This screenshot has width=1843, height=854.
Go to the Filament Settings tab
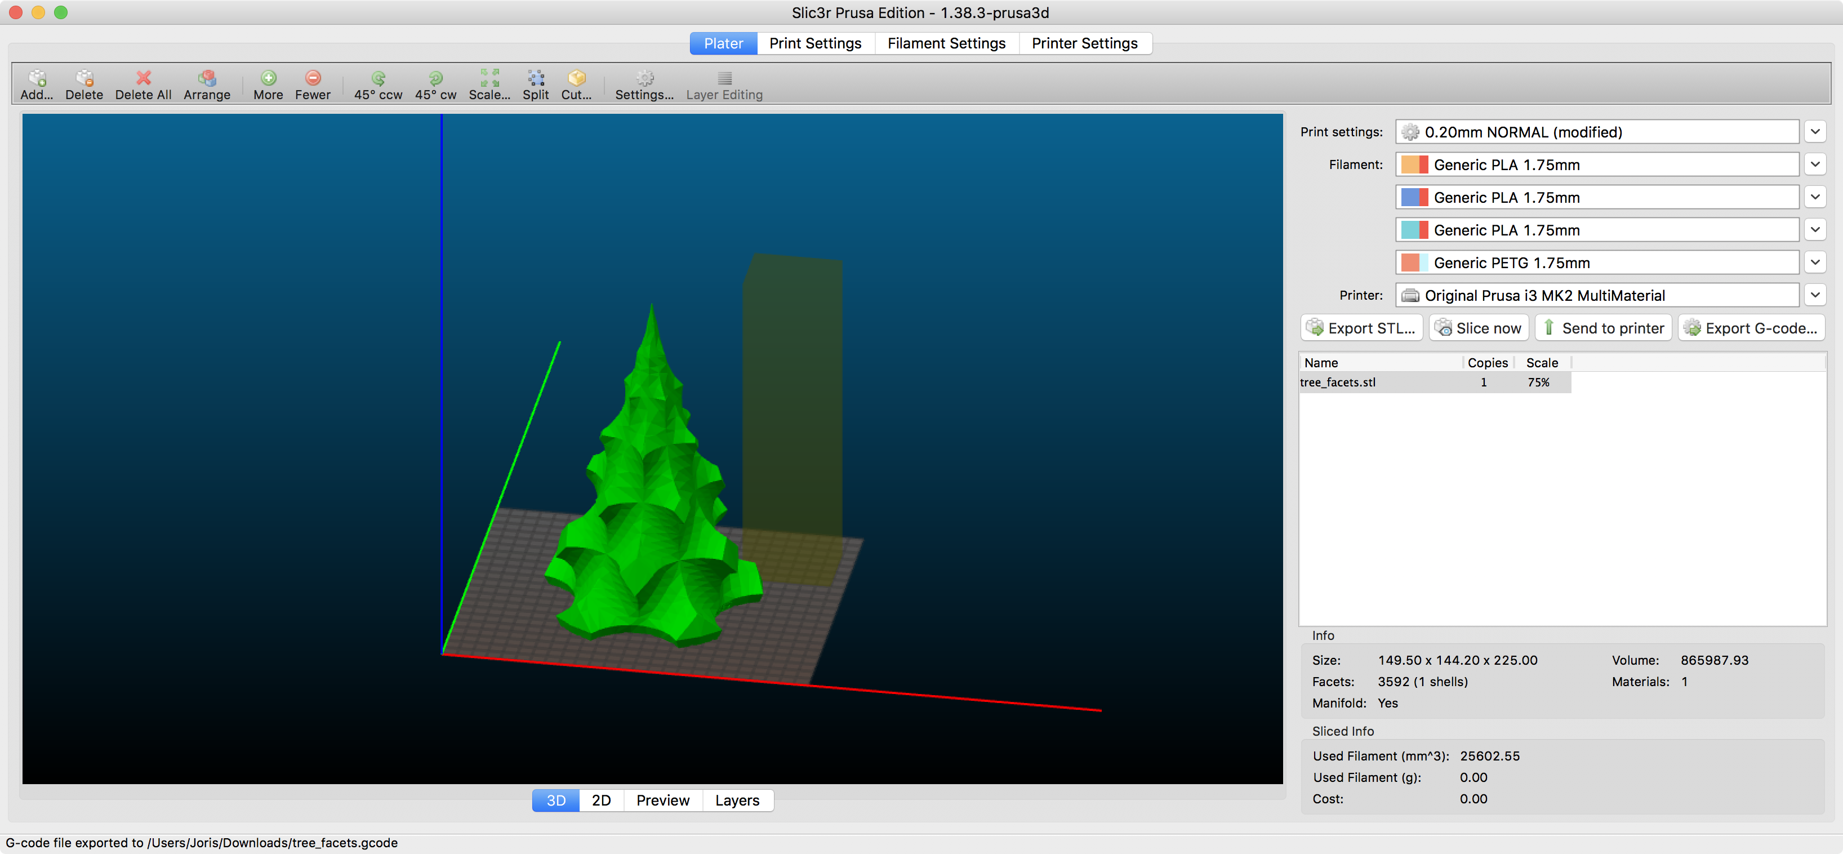coord(946,43)
